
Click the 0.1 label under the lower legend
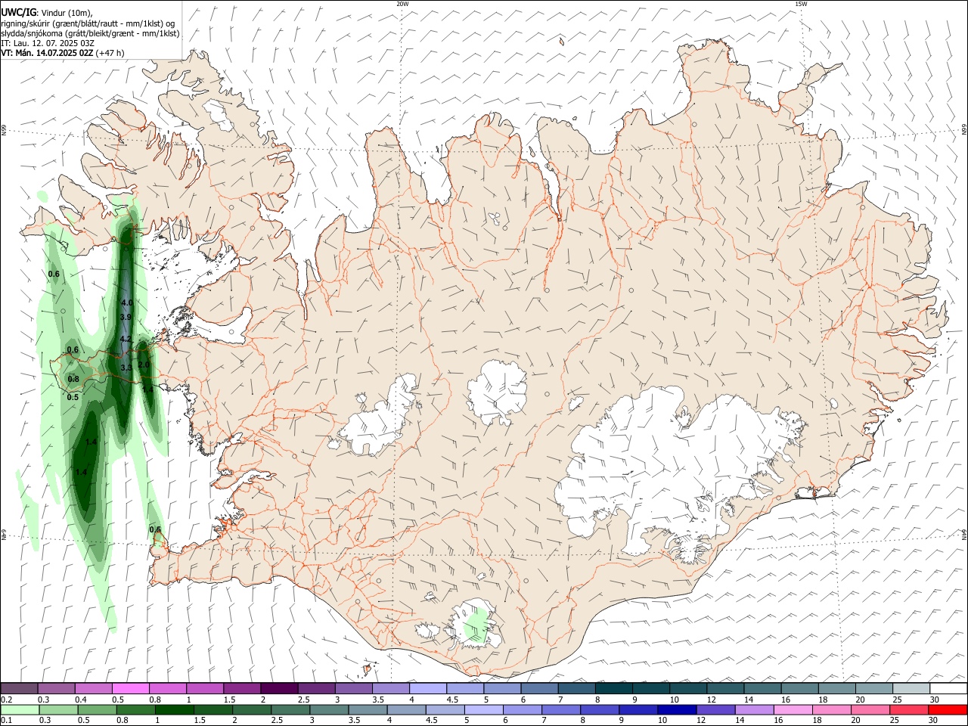[6, 721]
